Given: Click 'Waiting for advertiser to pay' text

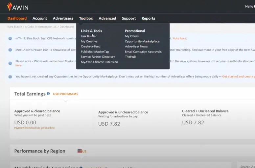Looking at the screenshot, I should tap(118, 116).
